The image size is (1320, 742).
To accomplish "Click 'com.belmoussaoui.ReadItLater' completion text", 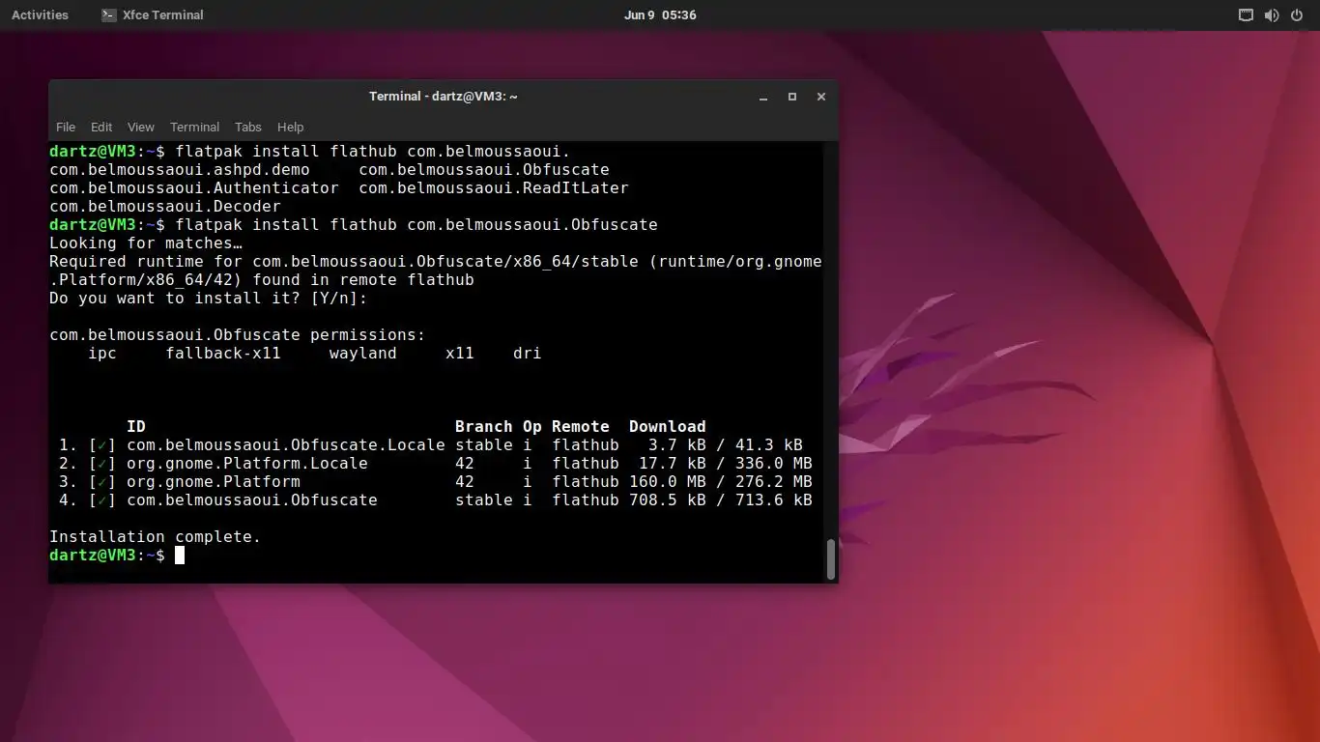I will pyautogui.click(x=494, y=188).
